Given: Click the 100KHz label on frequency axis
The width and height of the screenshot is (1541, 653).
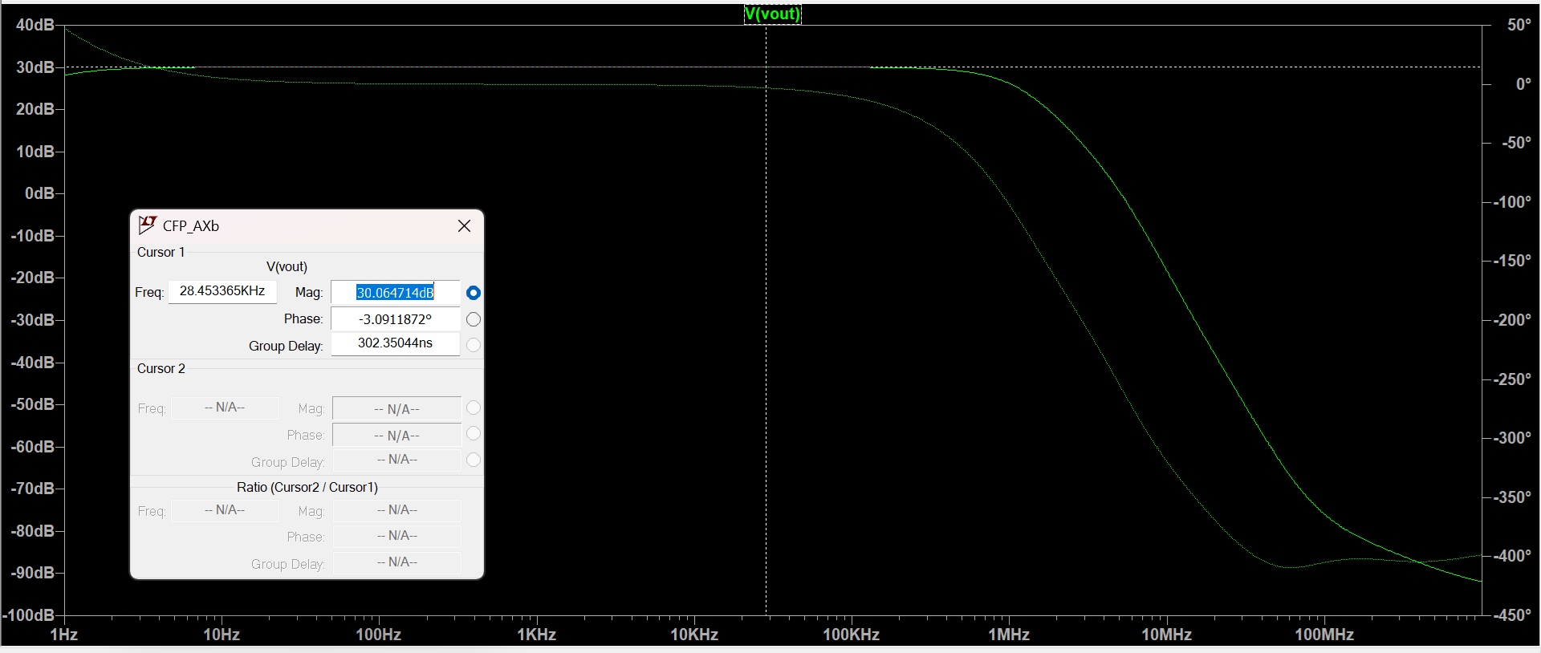Looking at the screenshot, I should point(851,635).
